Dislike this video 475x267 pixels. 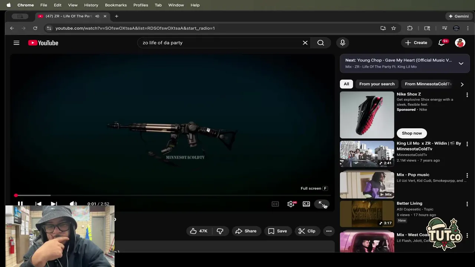220,231
